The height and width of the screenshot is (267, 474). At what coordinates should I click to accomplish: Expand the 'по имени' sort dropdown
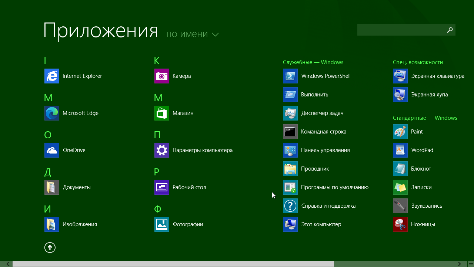coord(193,34)
